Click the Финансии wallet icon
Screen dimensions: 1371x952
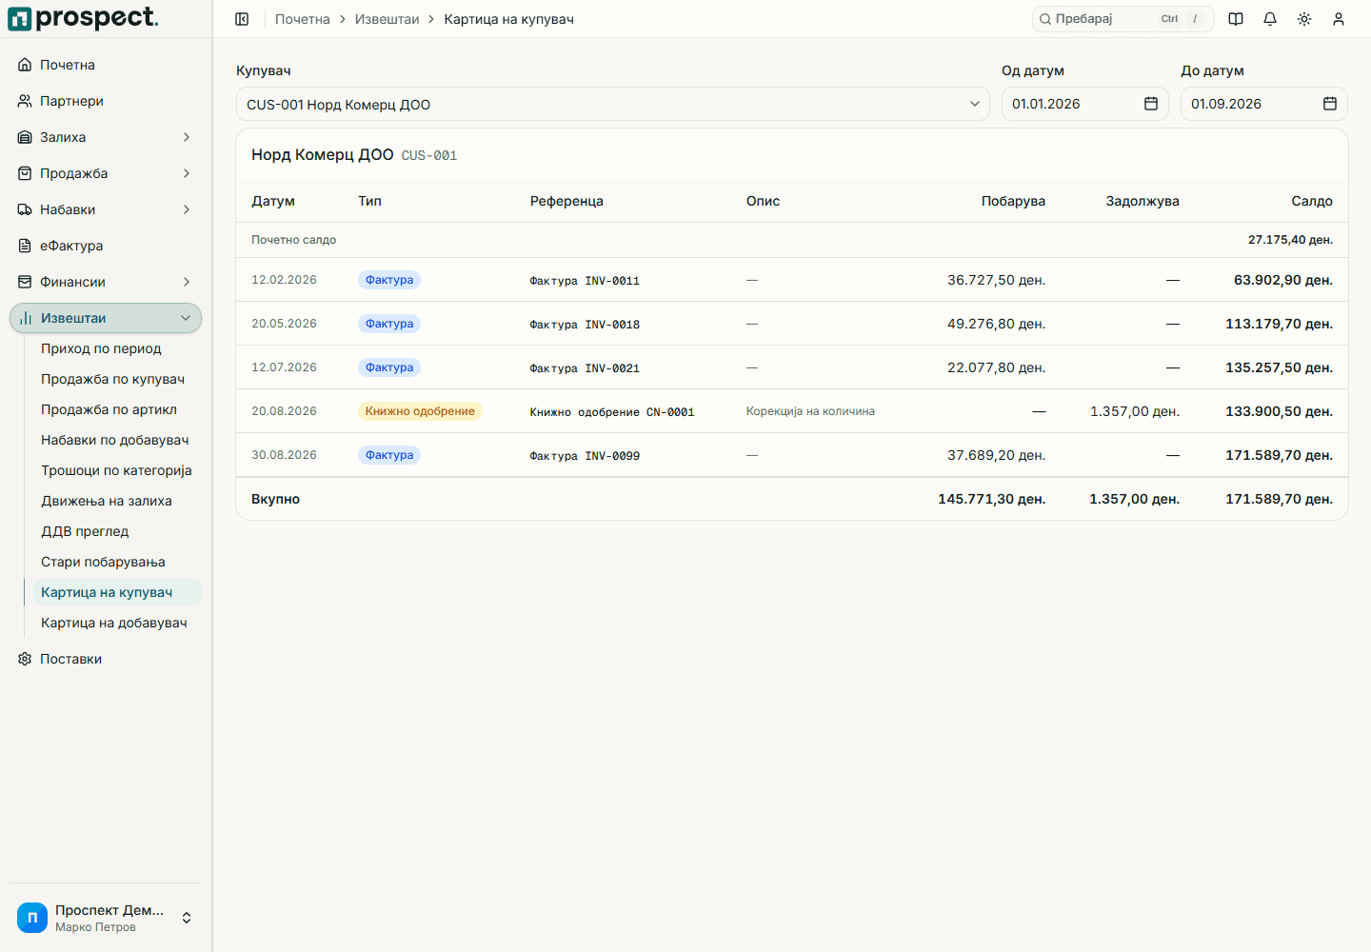[25, 282]
